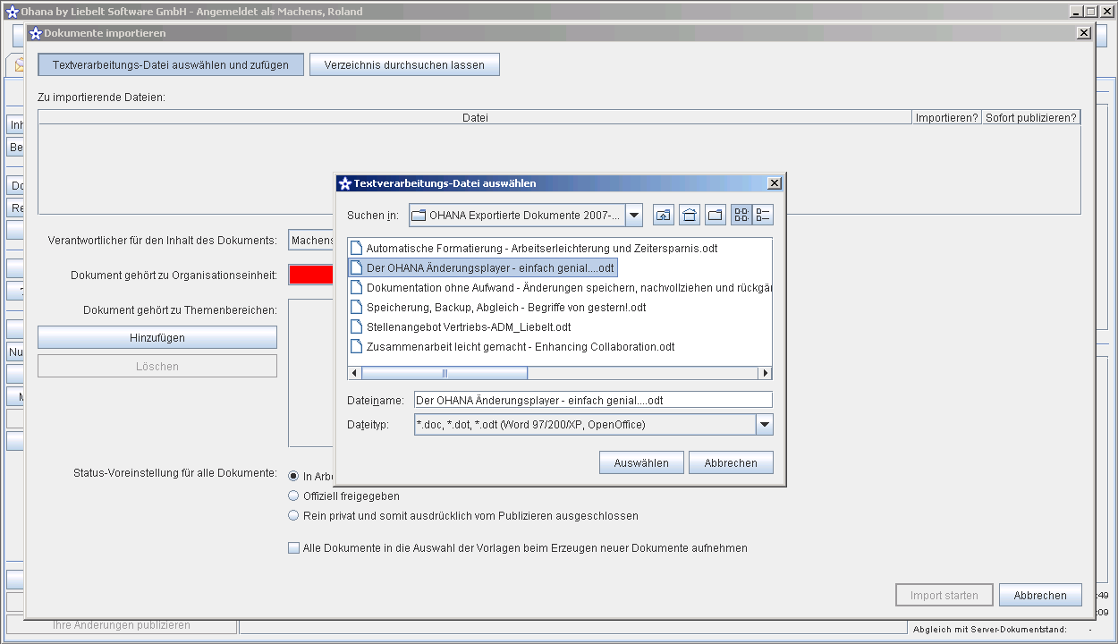
Task: Click the 'Hinzufügen' button for Themenbereiche
Action: (157, 337)
